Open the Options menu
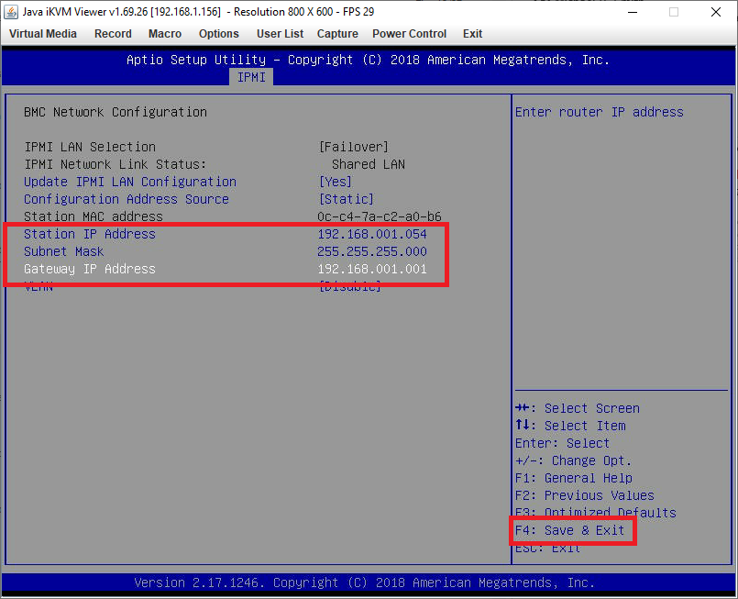Screen dimensions: 738x599 219,34
